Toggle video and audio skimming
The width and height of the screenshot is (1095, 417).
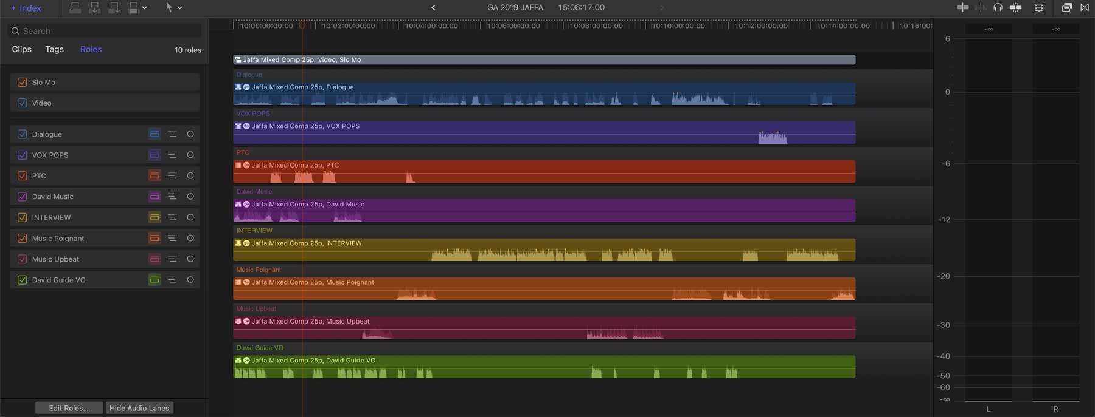tap(962, 7)
